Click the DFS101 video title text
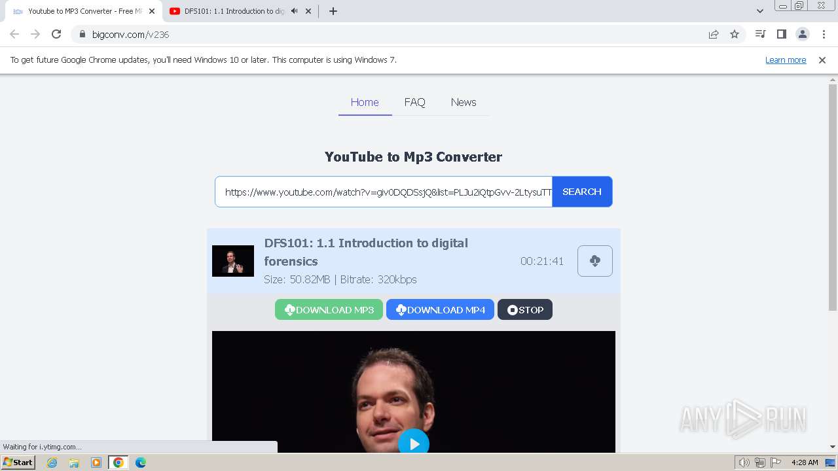The width and height of the screenshot is (838, 471). click(x=366, y=252)
